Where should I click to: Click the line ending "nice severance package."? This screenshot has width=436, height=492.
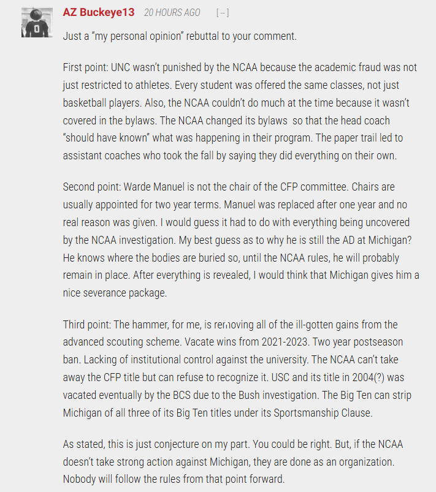[x=115, y=293]
